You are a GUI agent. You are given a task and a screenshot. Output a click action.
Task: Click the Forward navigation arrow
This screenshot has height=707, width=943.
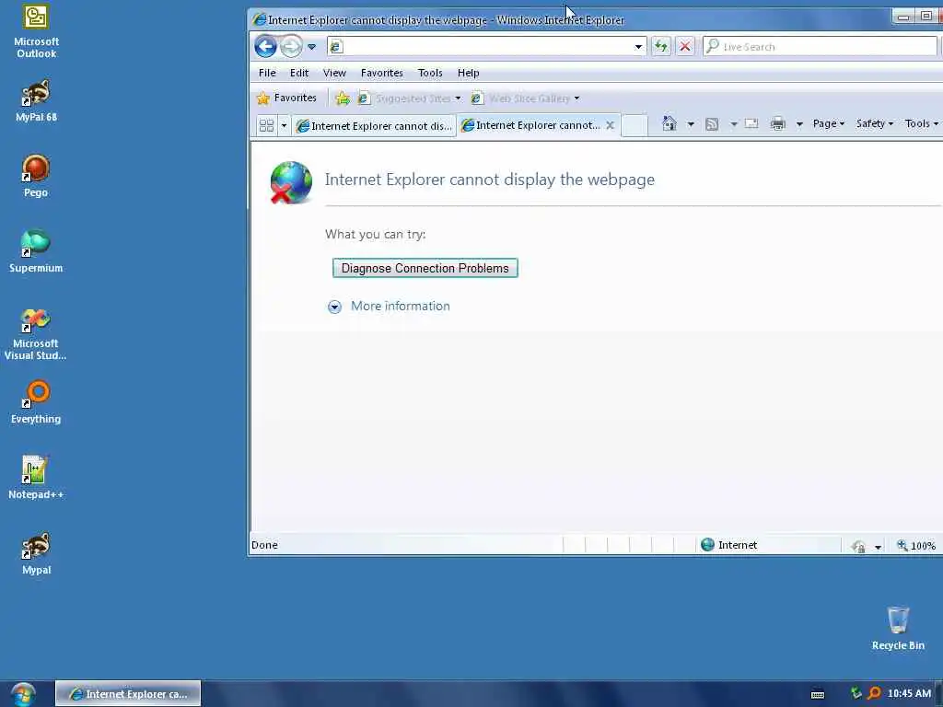[291, 46]
